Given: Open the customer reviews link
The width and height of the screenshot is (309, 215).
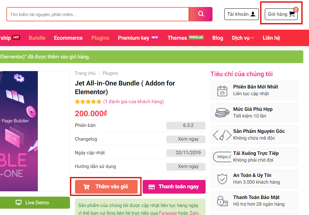Looking at the screenshot, I should click(133, 101).
